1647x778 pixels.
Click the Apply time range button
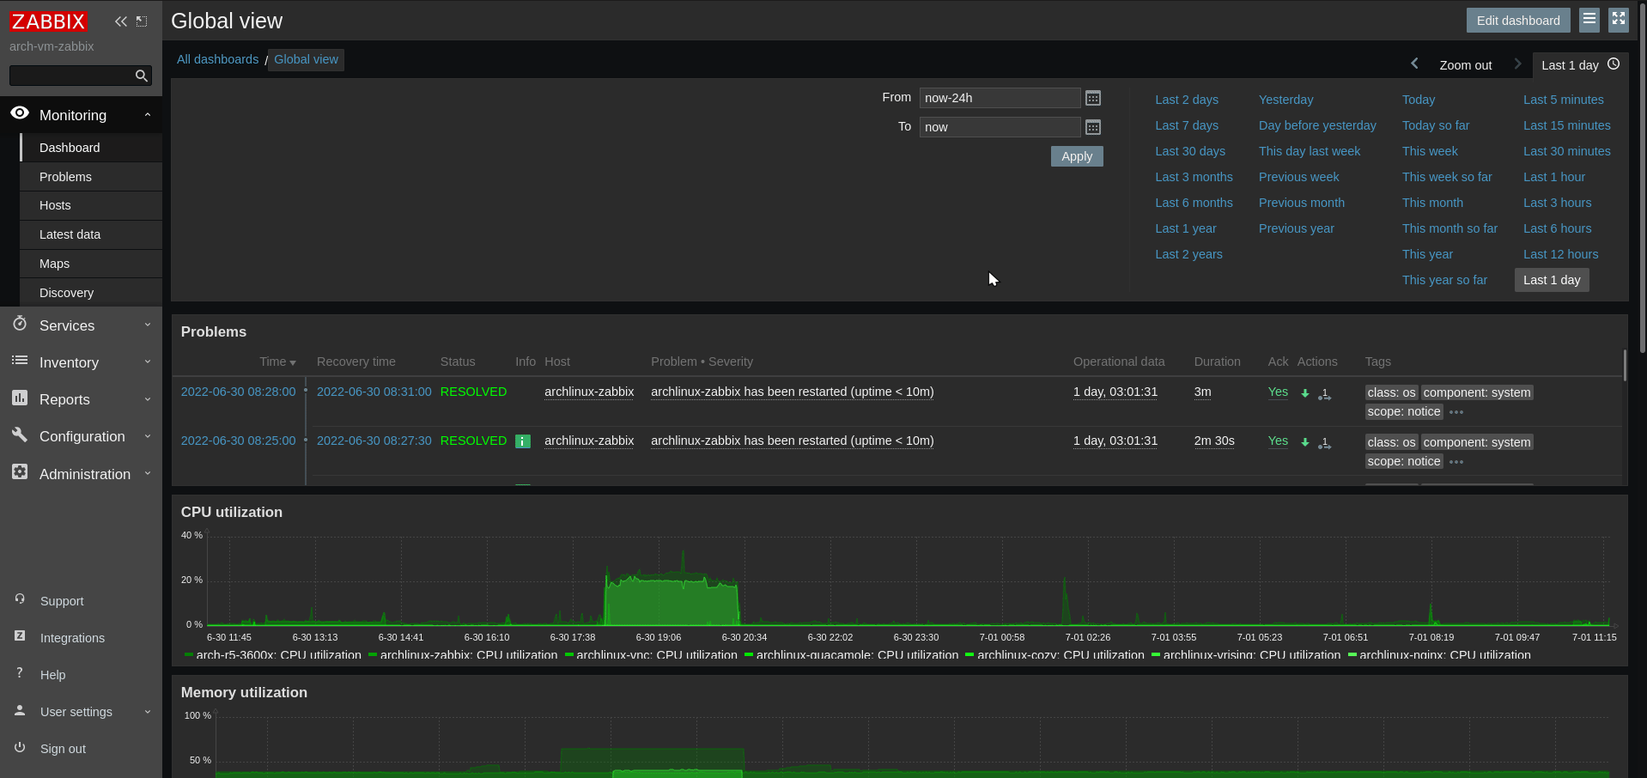(x=1077, y=156)
